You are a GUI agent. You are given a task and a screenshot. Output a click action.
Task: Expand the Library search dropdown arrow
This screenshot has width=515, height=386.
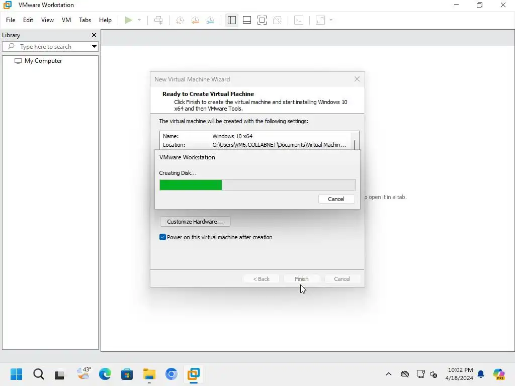(94, 47)
